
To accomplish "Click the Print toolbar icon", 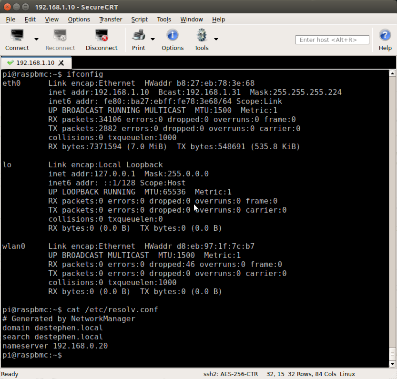I will point(139,35).
